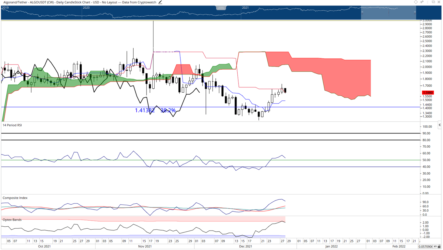
Task: Pin the chart window with pushpin icon
Action: [422, 2]
